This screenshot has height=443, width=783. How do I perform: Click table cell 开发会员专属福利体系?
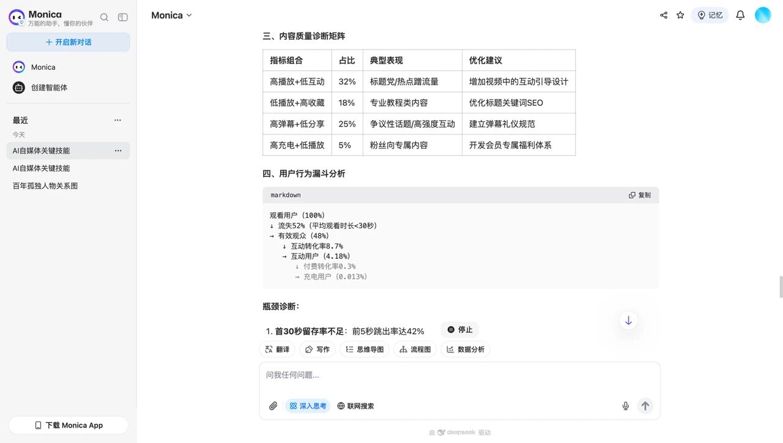point(519,145)
